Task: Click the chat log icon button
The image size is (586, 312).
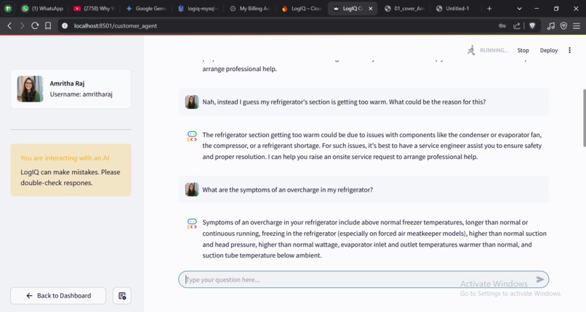Action: [122, 295]
